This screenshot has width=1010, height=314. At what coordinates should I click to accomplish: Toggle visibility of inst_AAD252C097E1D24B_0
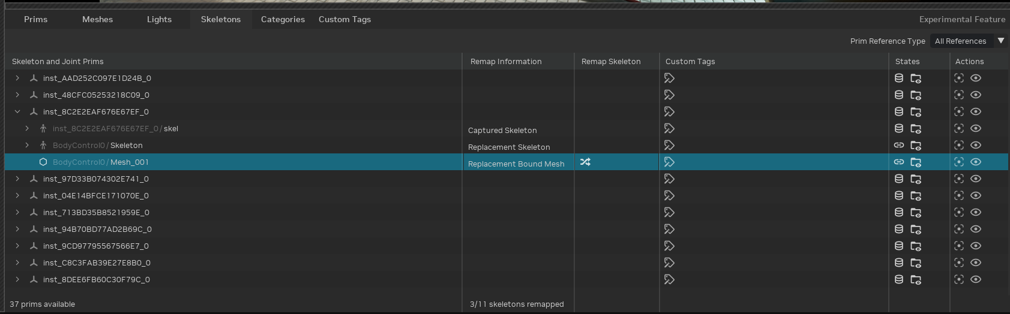coord(976,78)
